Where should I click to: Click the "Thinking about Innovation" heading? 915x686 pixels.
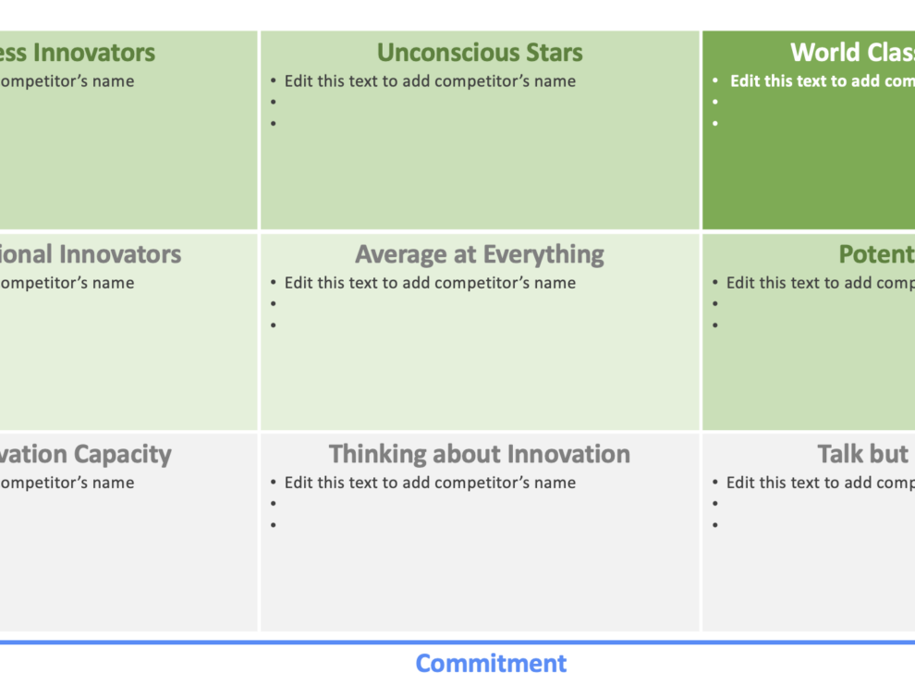pos(480,454)
